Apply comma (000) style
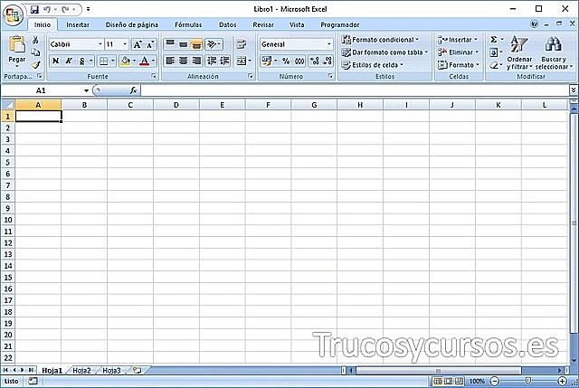 tap(299, 61)
